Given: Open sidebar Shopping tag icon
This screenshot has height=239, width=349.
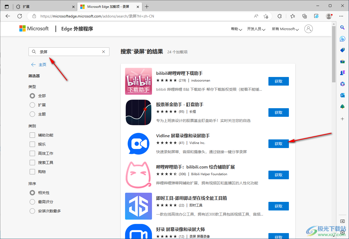Looking at the screenshot, I should pos(343,50).
